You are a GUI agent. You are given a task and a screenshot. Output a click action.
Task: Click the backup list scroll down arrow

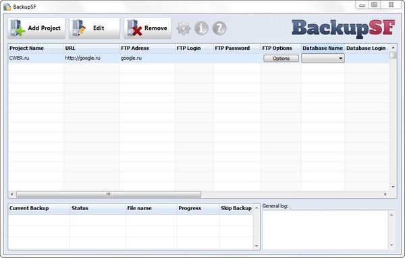[256, 246]
